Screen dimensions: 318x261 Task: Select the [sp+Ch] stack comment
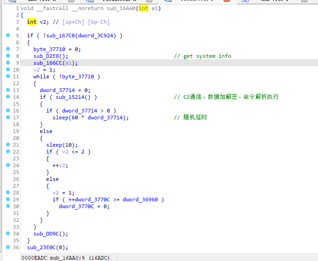(73, 22)
